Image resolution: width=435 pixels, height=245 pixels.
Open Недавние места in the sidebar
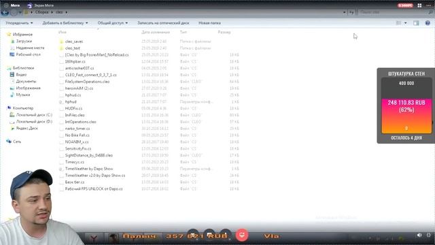point(30,48)
